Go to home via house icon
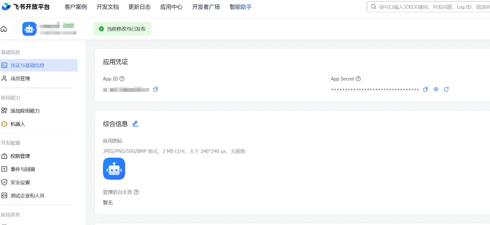Viewport: 490px width, 225px height. click(x=4, y=29)
